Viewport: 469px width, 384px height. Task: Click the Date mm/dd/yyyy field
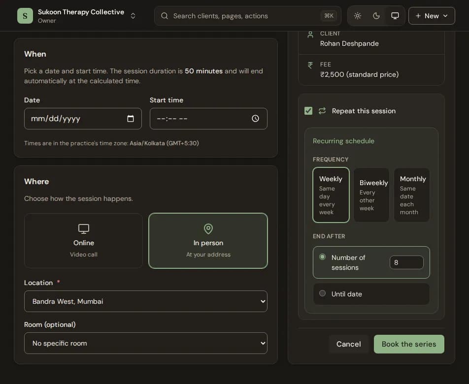coord(83,119)
